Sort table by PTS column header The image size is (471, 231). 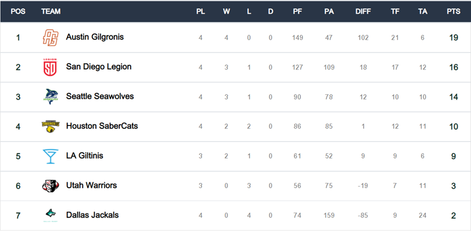453,11
